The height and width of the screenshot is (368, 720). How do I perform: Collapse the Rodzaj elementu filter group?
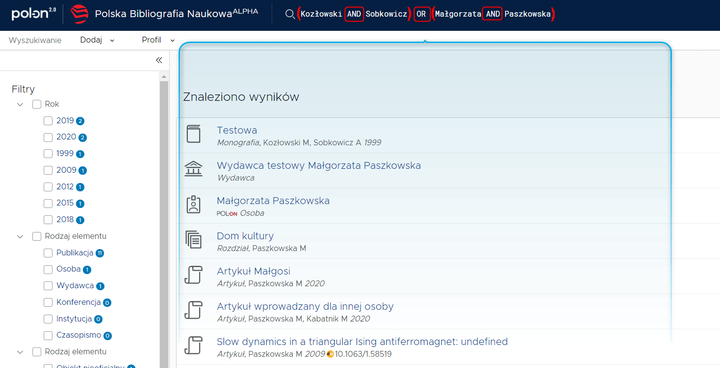20,236
